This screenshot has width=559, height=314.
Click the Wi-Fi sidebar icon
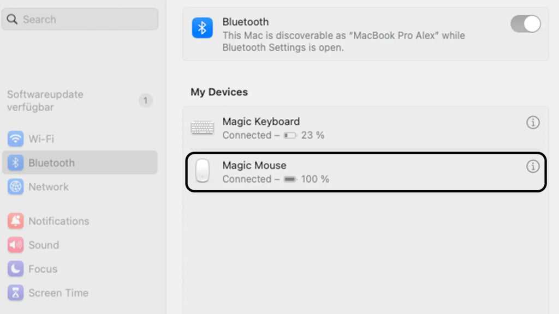click(15, 139)
